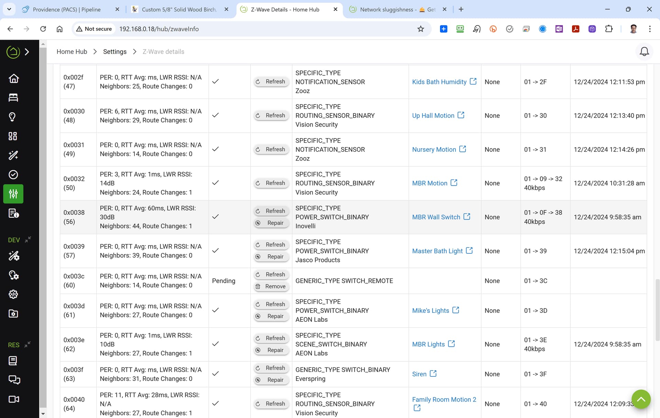660x418 pixels.
Task: Open external link icon beside Kids Bath Humidity
Action: [x=473, y=81]
